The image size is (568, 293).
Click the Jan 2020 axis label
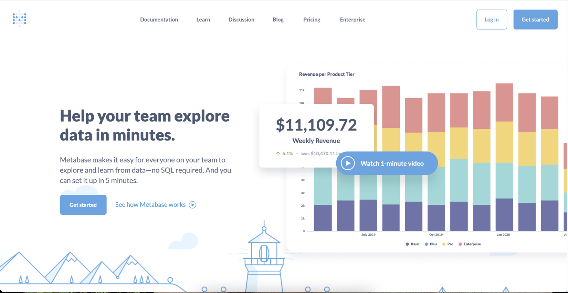(x=503, y=235)
